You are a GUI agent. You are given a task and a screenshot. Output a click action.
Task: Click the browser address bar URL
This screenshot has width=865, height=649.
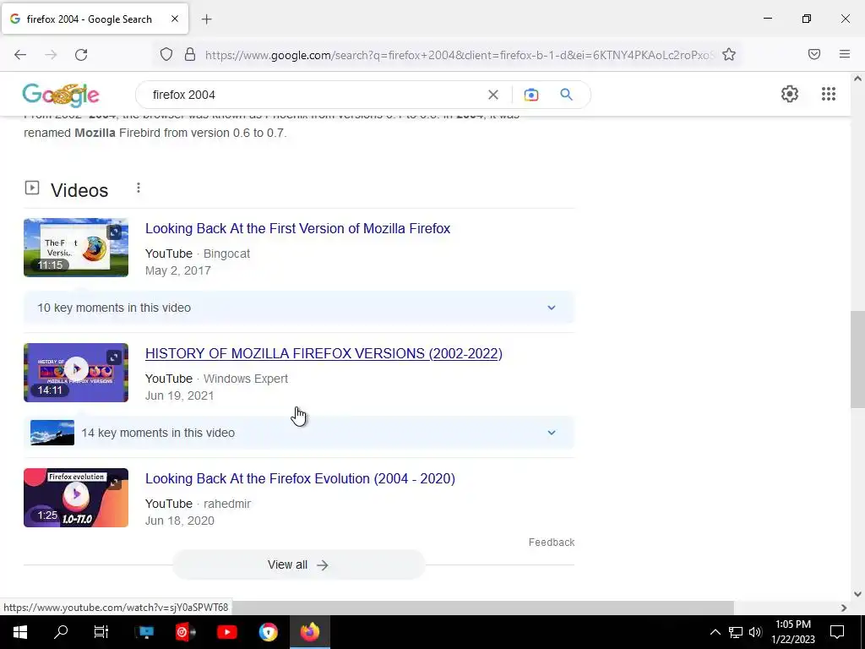click(460, 55)
